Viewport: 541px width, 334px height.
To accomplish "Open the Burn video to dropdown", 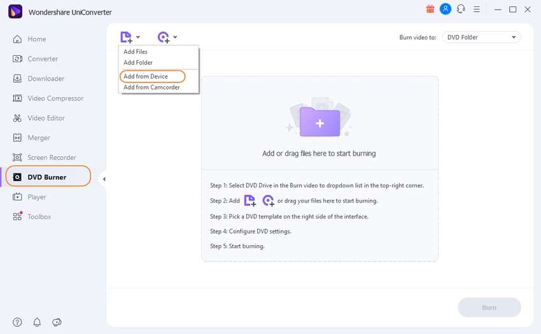I will pos(481,37).
